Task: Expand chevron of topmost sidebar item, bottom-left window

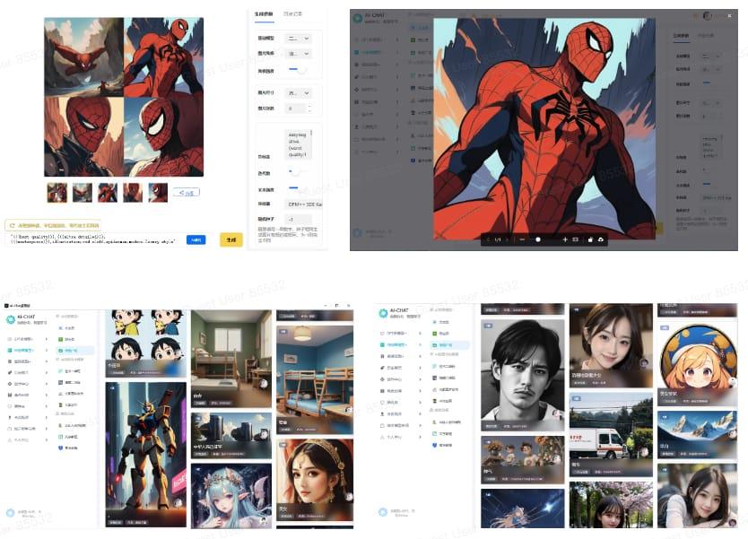Action: point(47,339)
